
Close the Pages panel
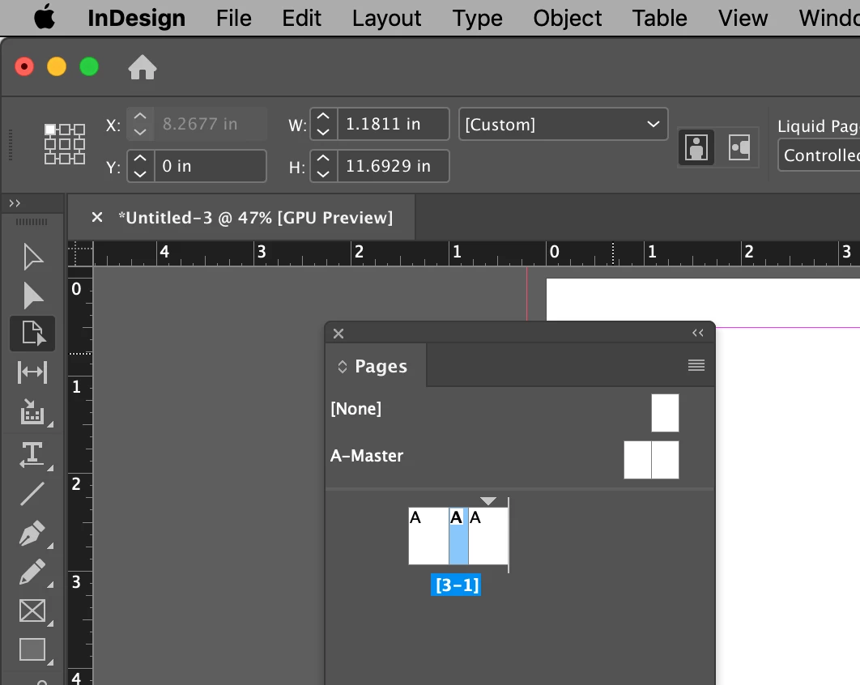coord(338,334)
